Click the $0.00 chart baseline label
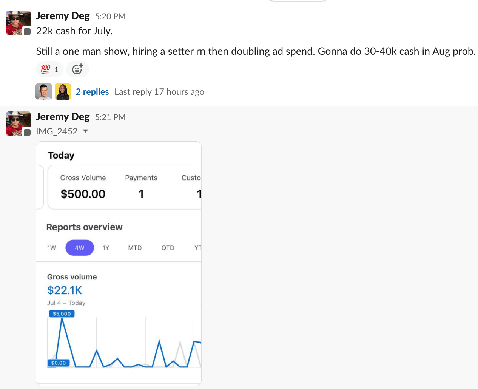 click(x=59, y=363)
